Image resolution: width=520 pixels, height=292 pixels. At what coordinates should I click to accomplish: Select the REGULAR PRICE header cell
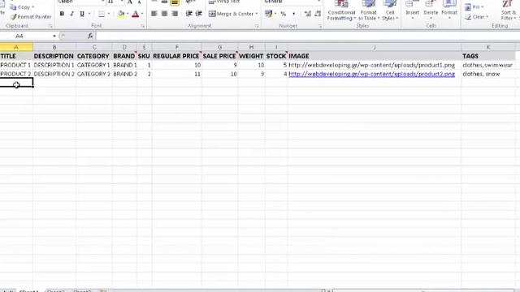177,56
